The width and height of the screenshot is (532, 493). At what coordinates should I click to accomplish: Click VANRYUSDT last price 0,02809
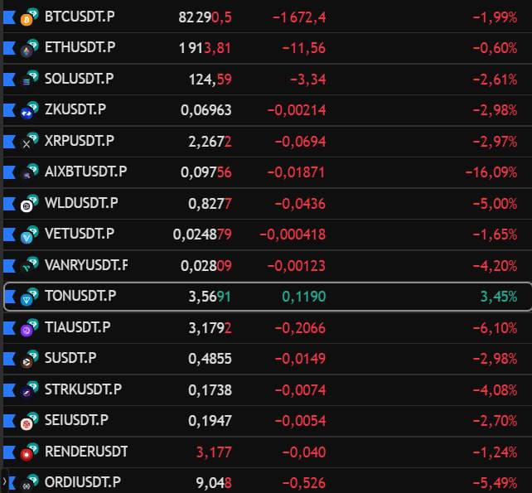click(x=206, y=266)
